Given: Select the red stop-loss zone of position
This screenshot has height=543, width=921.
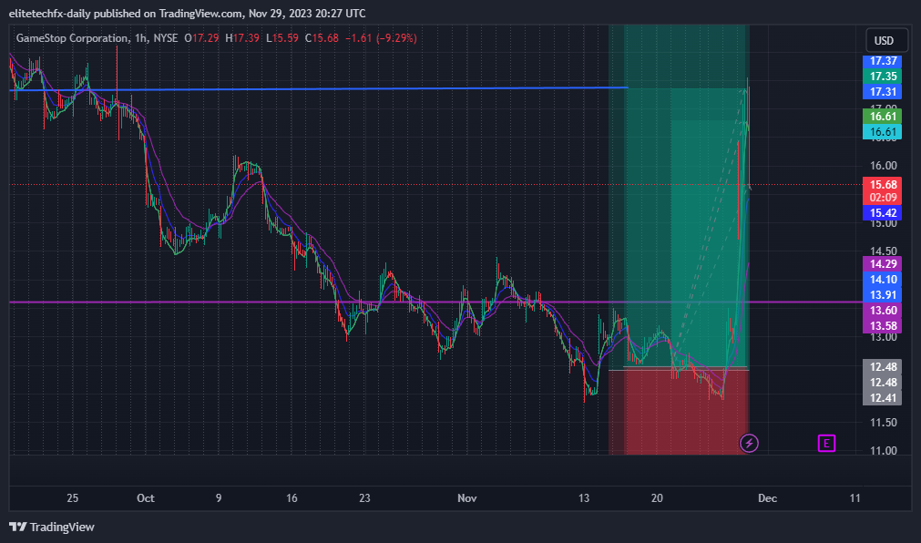Looking at the screenshot, I should [679, 412].
